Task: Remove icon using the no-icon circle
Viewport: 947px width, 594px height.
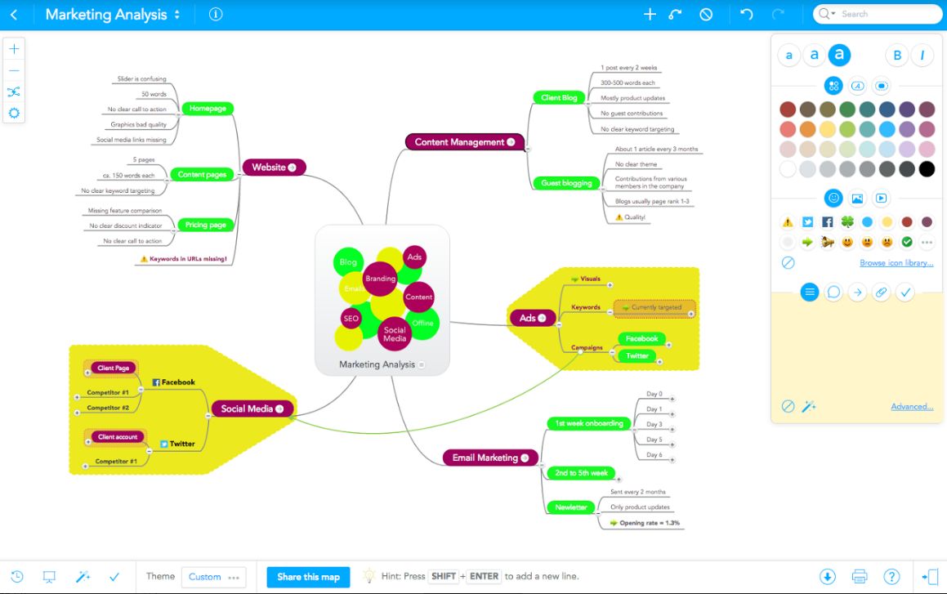Action: click(788, 262)
